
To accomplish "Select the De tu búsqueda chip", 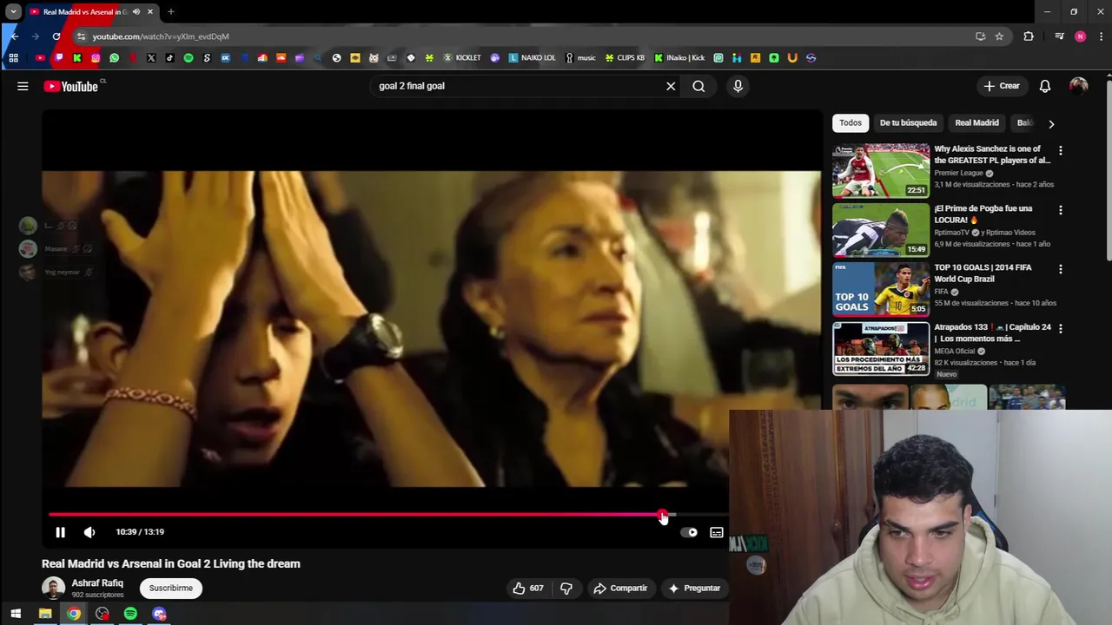I will tap(908, 123).
